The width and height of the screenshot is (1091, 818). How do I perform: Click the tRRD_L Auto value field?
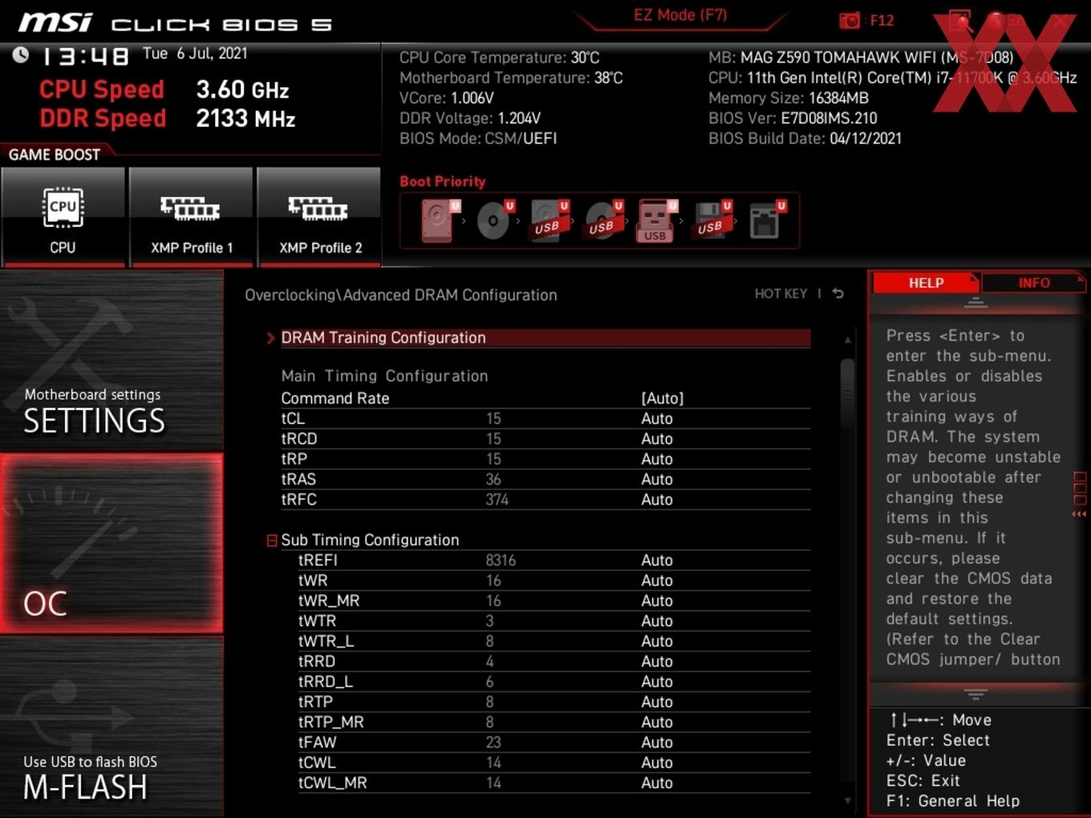pos(657,682)
